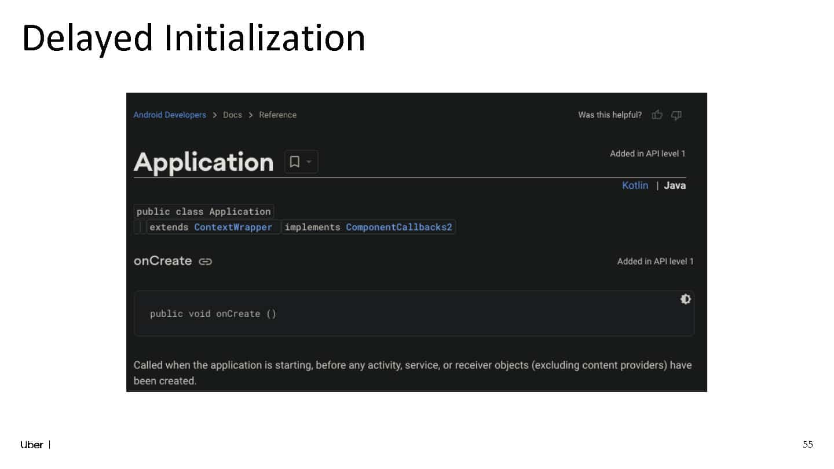
Task: Expand the bookmark dropdown arrow
Action: (309, 162)
